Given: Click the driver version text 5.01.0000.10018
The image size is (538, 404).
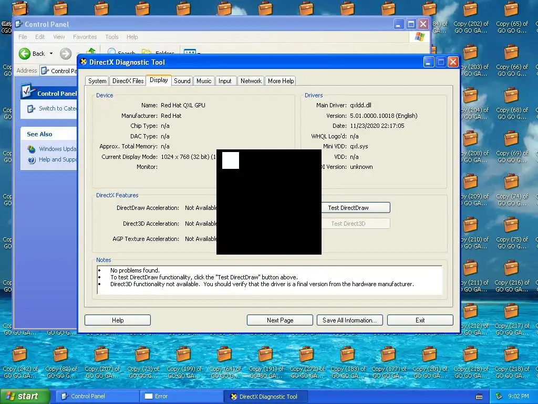Looking at the screenshot, I should coord(372,116).
